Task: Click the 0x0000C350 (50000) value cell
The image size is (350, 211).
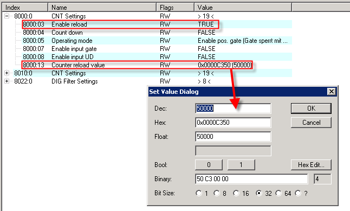Action: [x=224, y=65]
